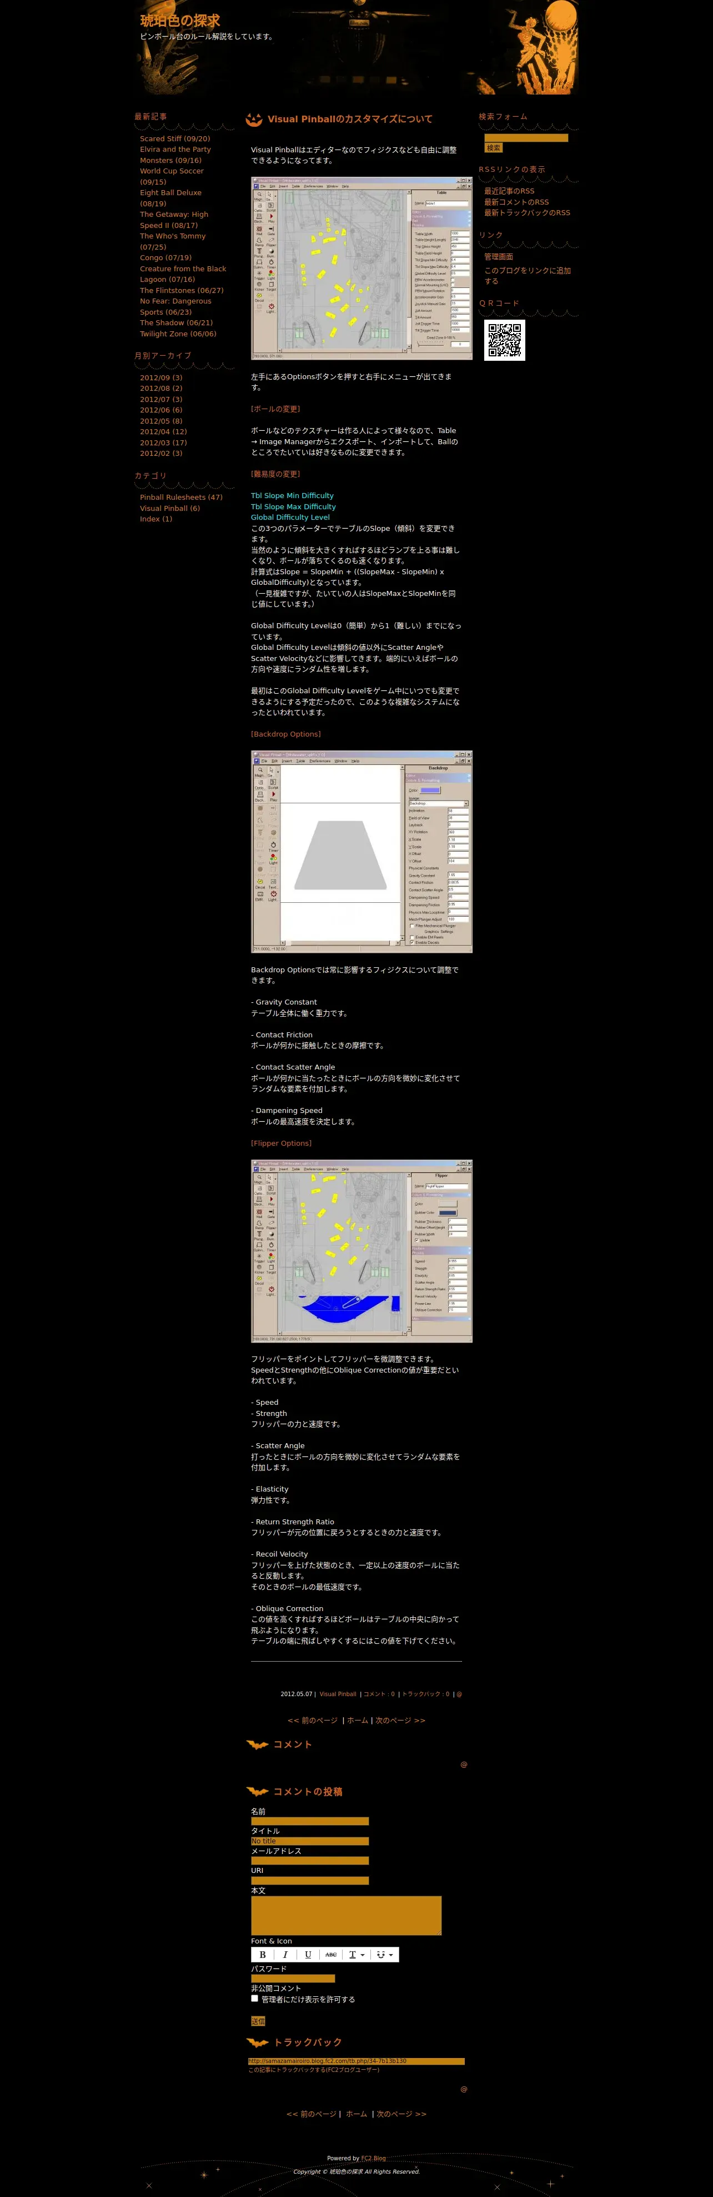Open The Shadow (06/21) article

pos(177,322)
